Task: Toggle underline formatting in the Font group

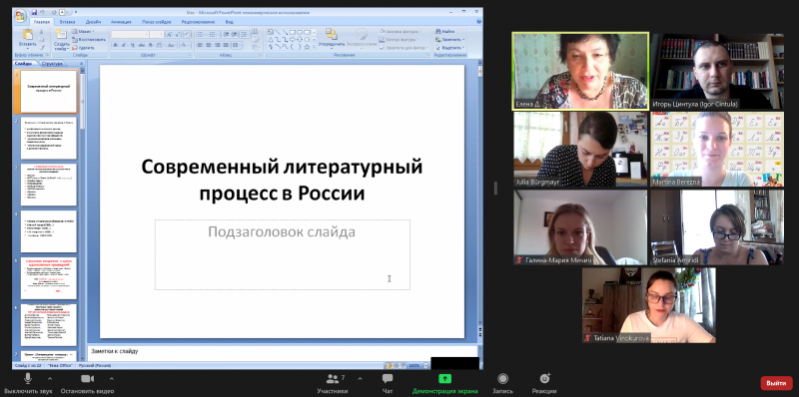Action: click(132, 45)
